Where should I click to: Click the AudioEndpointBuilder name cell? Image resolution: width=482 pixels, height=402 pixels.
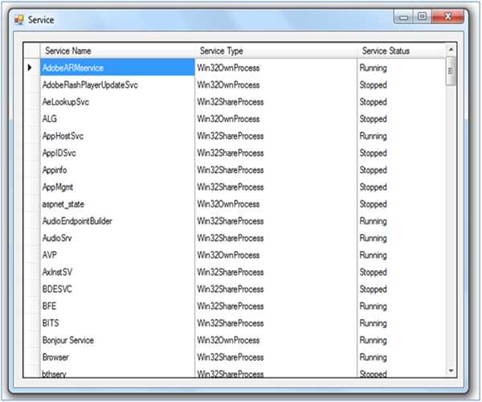coord(116,221)
